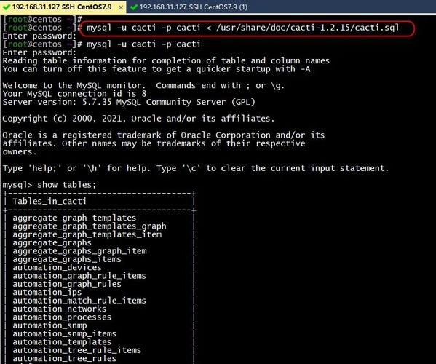Image resolution: width=436 pixels, height=364 pixels.
Task: Click the 'automation_snmp_items' row
Action: pos(64,333)
